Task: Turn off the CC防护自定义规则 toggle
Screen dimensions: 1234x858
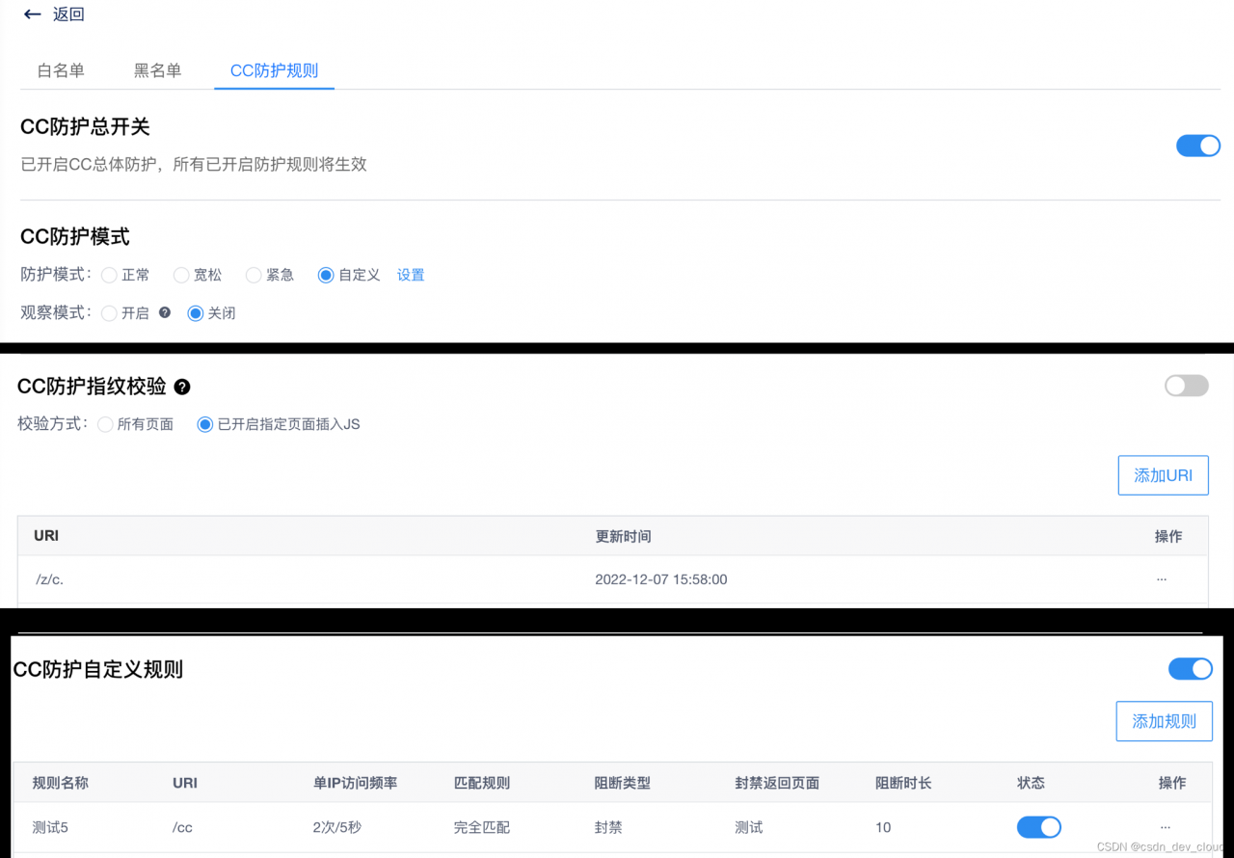Action: [x=1191, y=668]
